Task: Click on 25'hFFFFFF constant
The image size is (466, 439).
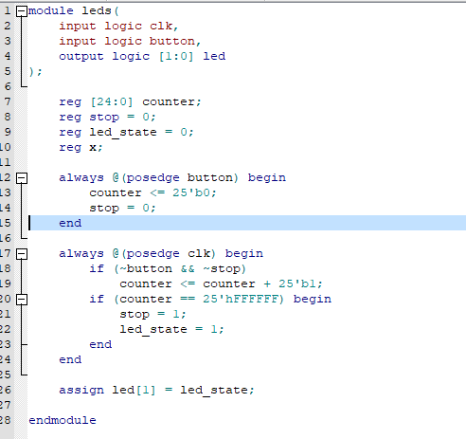Action: [243, 299]
